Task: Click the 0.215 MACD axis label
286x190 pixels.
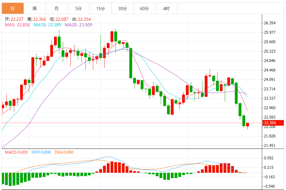Action: click(x=269, y=167)
